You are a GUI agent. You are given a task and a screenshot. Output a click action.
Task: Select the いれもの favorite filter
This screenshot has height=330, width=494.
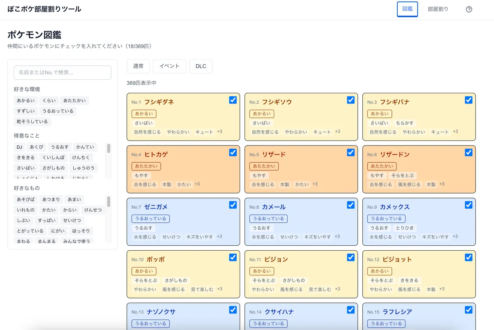point(26,210)
